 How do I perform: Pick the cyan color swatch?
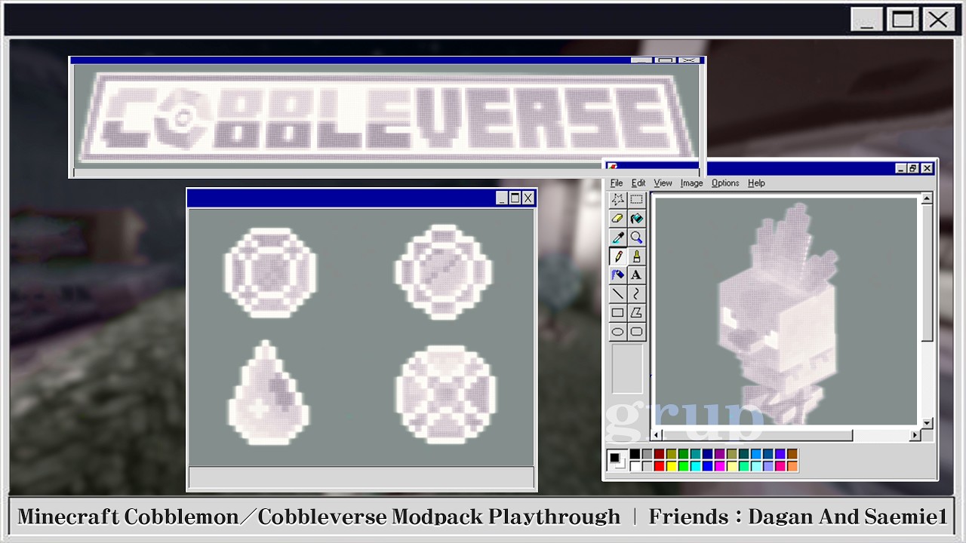tap(696, 466)
